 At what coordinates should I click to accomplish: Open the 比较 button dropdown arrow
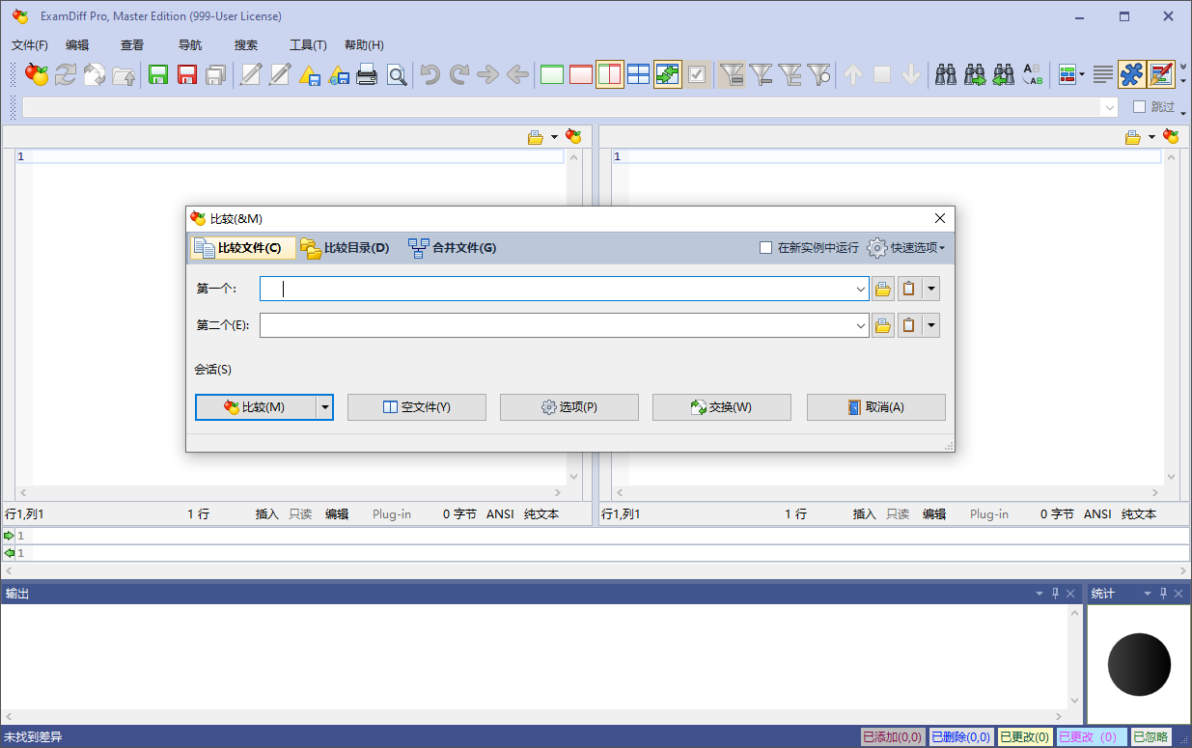325,407
